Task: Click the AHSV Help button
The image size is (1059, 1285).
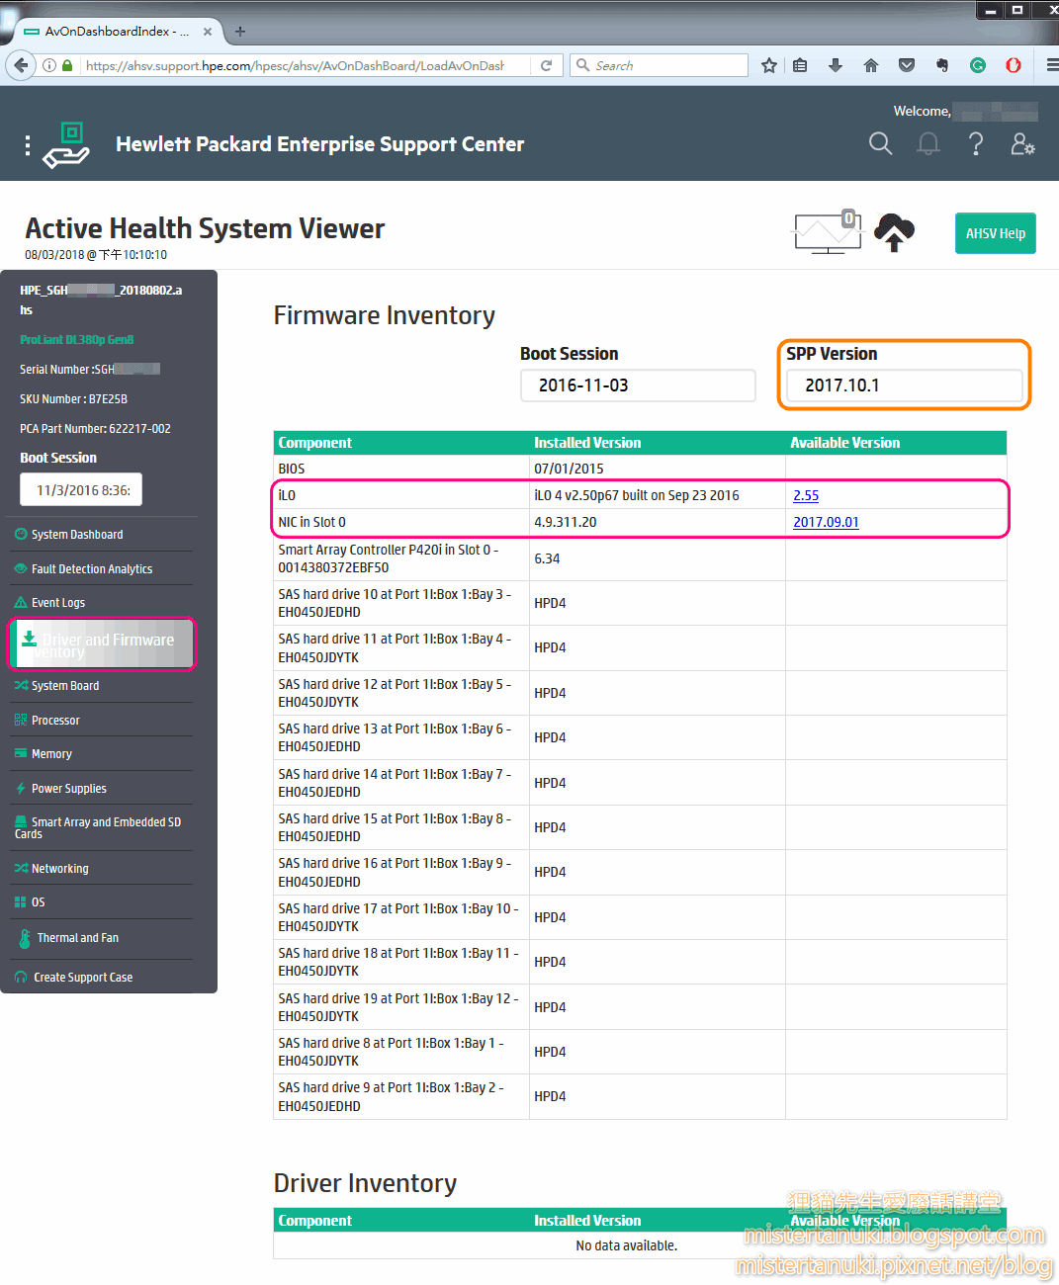Action: point(995,233)
